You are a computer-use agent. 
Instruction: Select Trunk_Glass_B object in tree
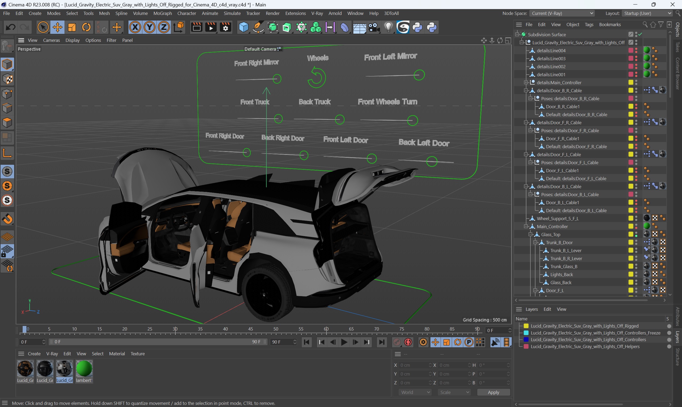(563, 267)
